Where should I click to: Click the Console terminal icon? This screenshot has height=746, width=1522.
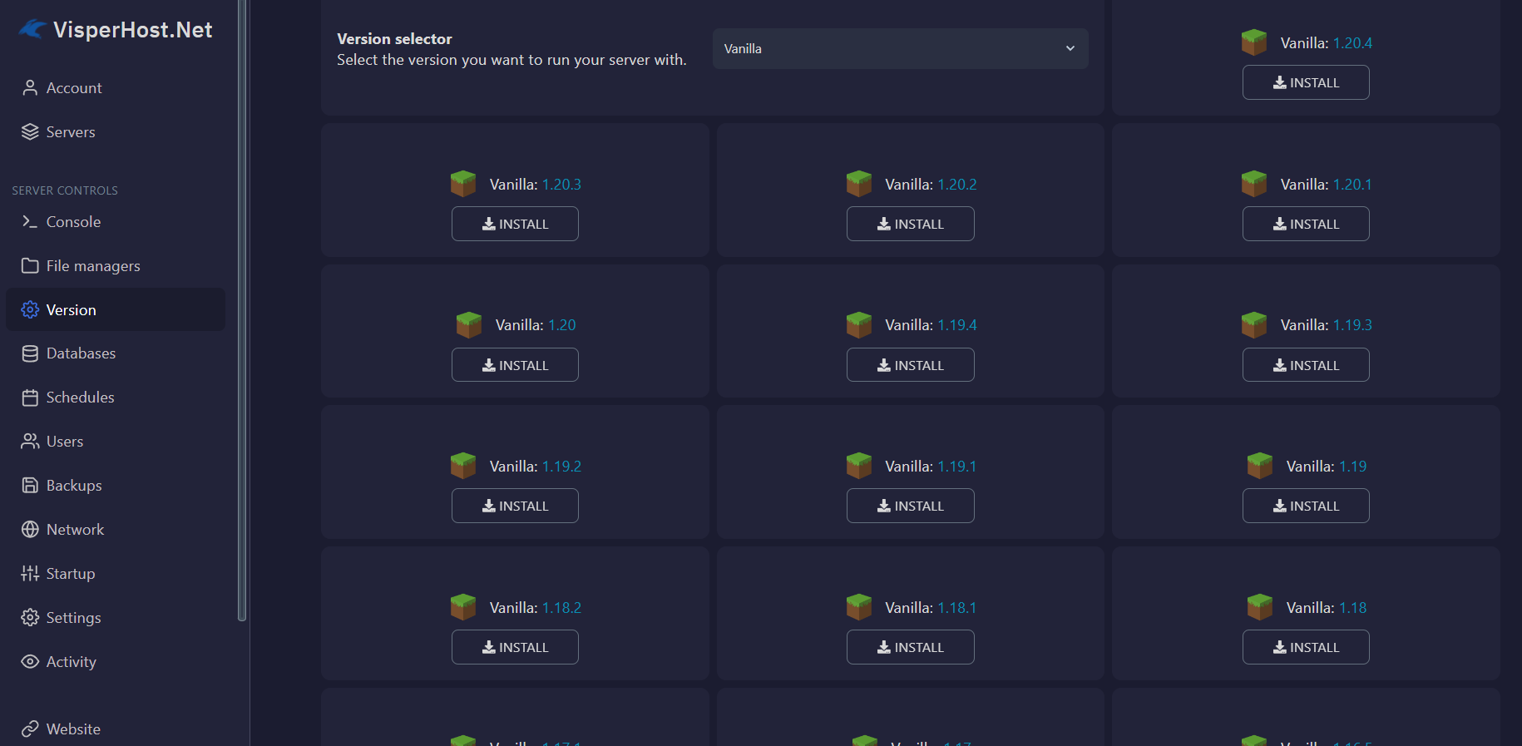coord(30,222)
